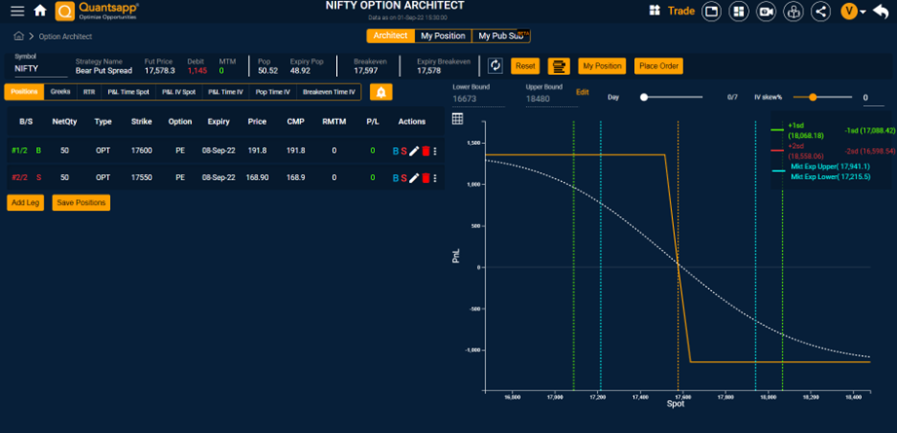Click the Lower Bound field 16673

pyautogui.click(x=479, y=98)
